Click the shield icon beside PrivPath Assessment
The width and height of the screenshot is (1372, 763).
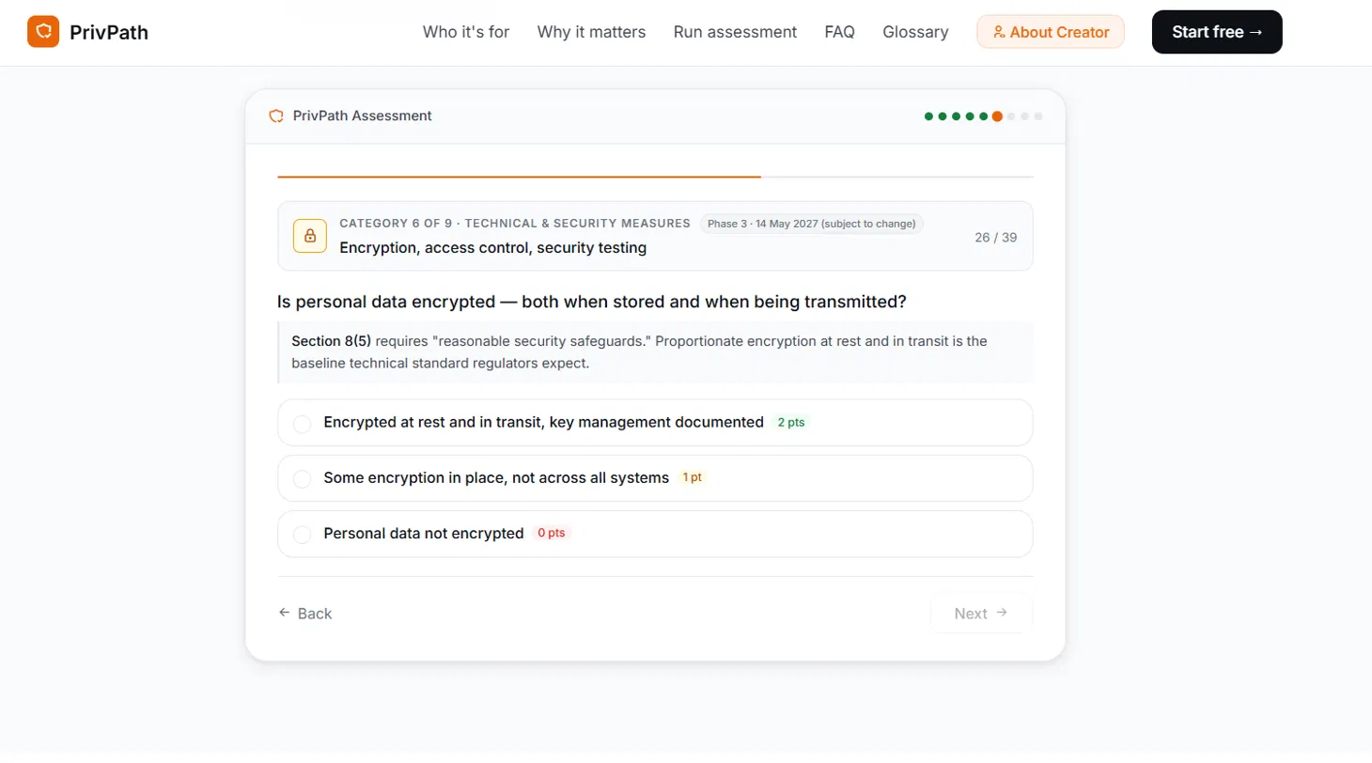(x=276, y=117)
